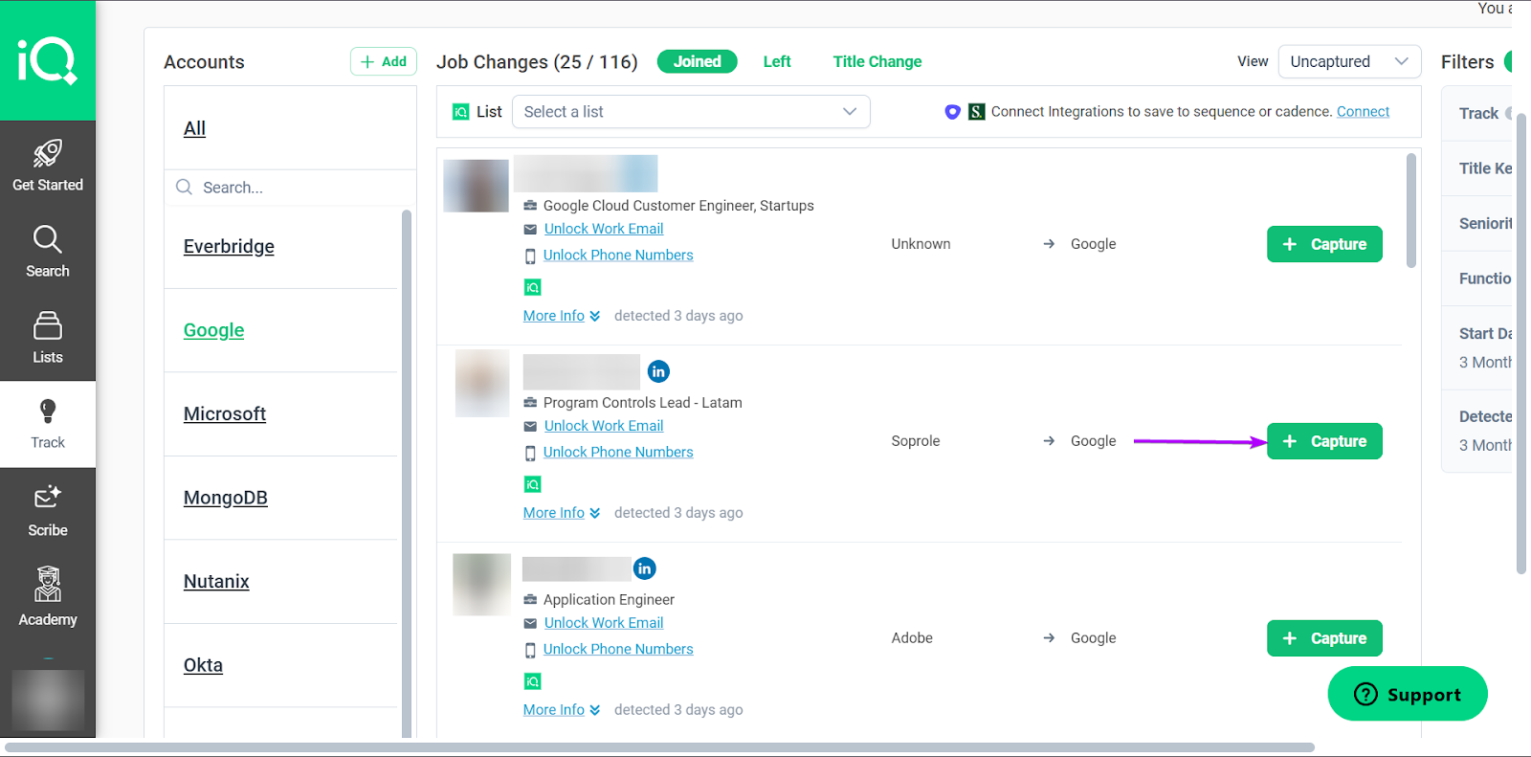Expand the Track filter section
1531x757 pixels.
pos(1478,113)
